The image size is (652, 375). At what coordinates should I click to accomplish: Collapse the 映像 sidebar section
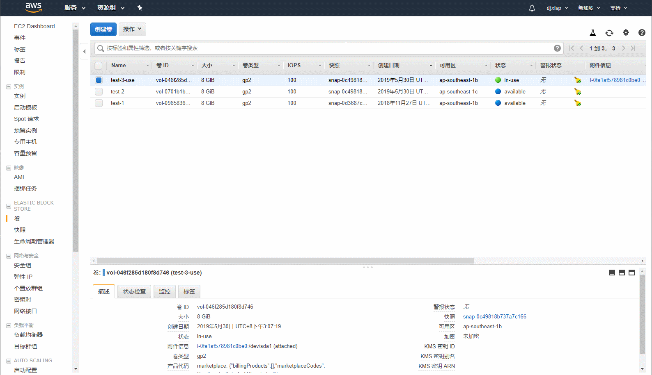tap(9, 168)
